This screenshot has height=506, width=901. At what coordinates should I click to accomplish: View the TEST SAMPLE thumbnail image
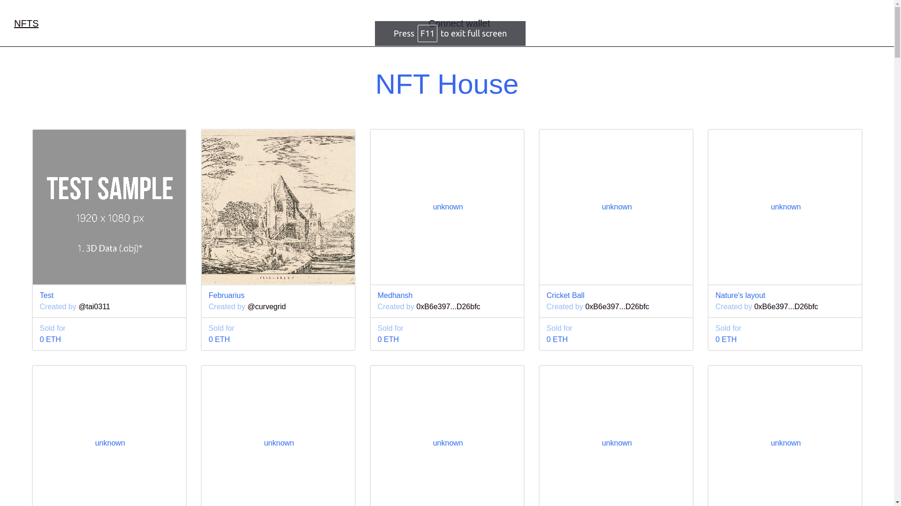(x=109, y=207)
